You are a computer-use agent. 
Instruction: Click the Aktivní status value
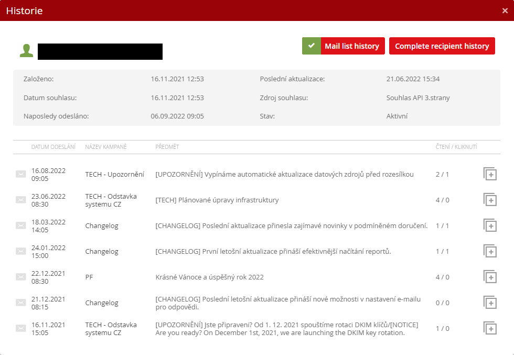pos(397,116)
